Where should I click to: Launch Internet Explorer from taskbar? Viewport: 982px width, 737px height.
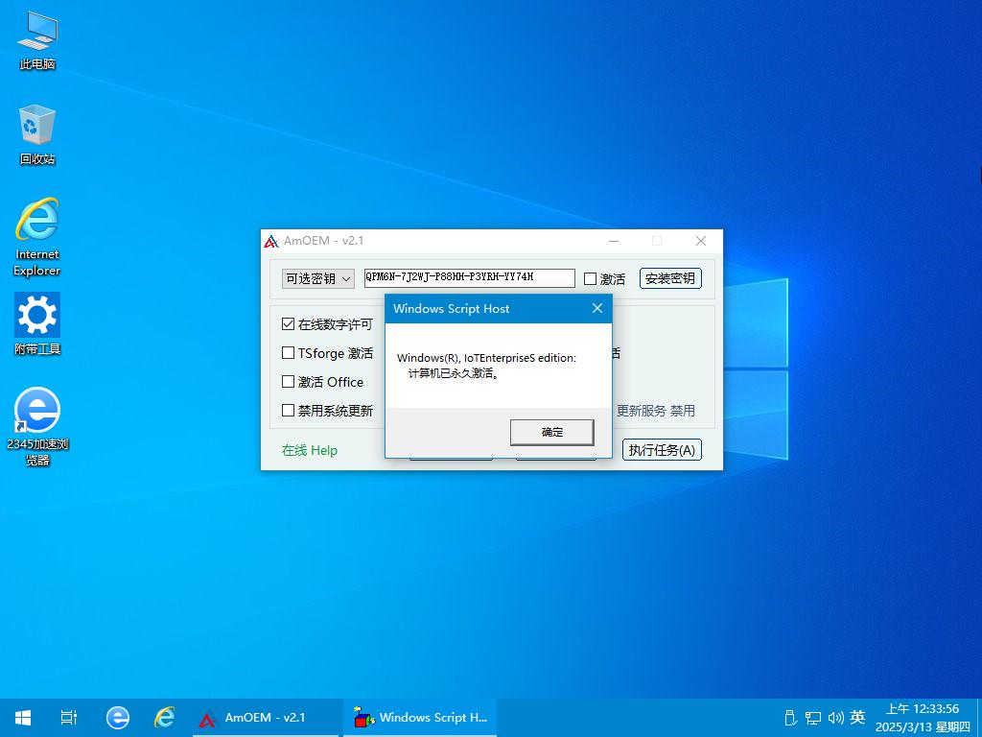point(165,718)
